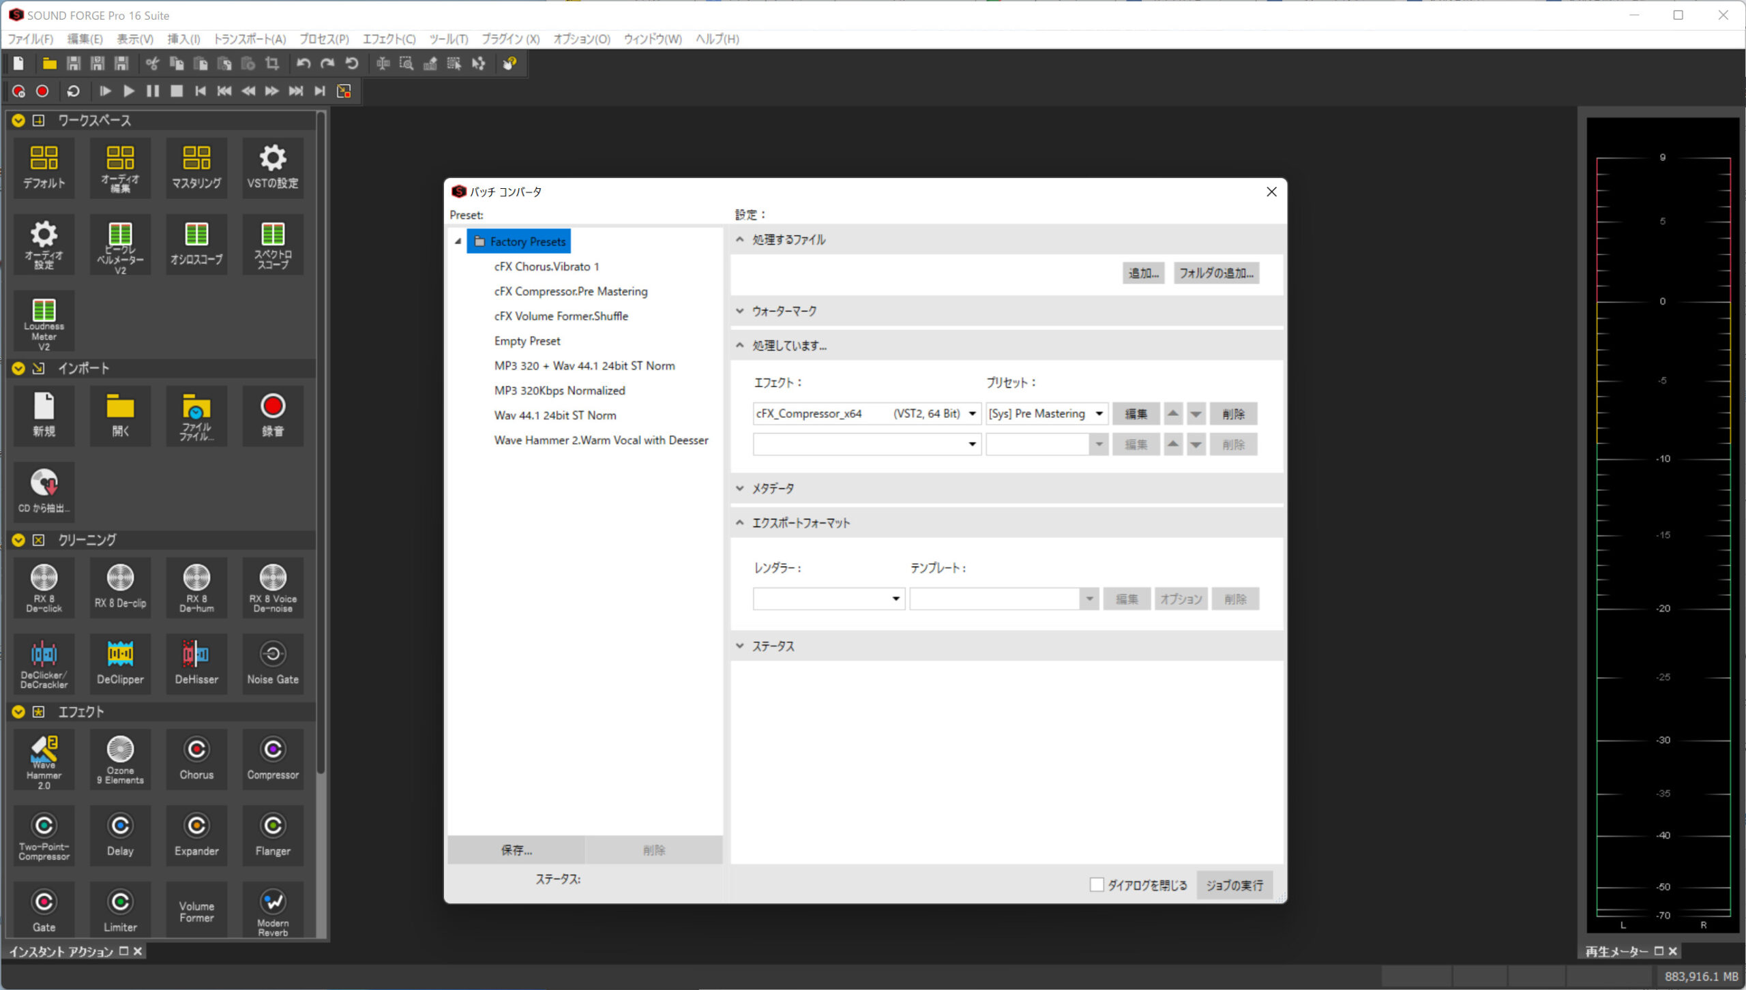Viewport: 1746px width, 990px height.
Task: Collapse the Factory Presets tree node
Action: click(458, 241)
